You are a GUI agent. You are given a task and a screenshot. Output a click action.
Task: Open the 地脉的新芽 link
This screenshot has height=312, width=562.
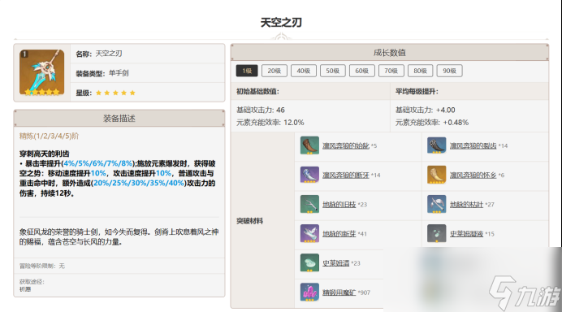click(x=339, y=234)
